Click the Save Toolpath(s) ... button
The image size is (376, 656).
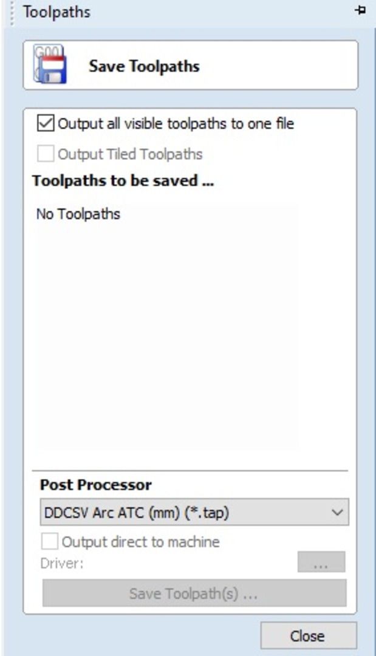(194, 593)
